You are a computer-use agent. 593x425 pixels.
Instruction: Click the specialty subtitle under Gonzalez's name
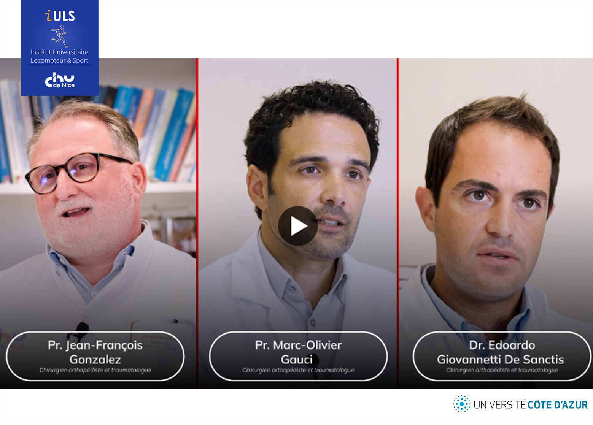[x=95, y=370]
